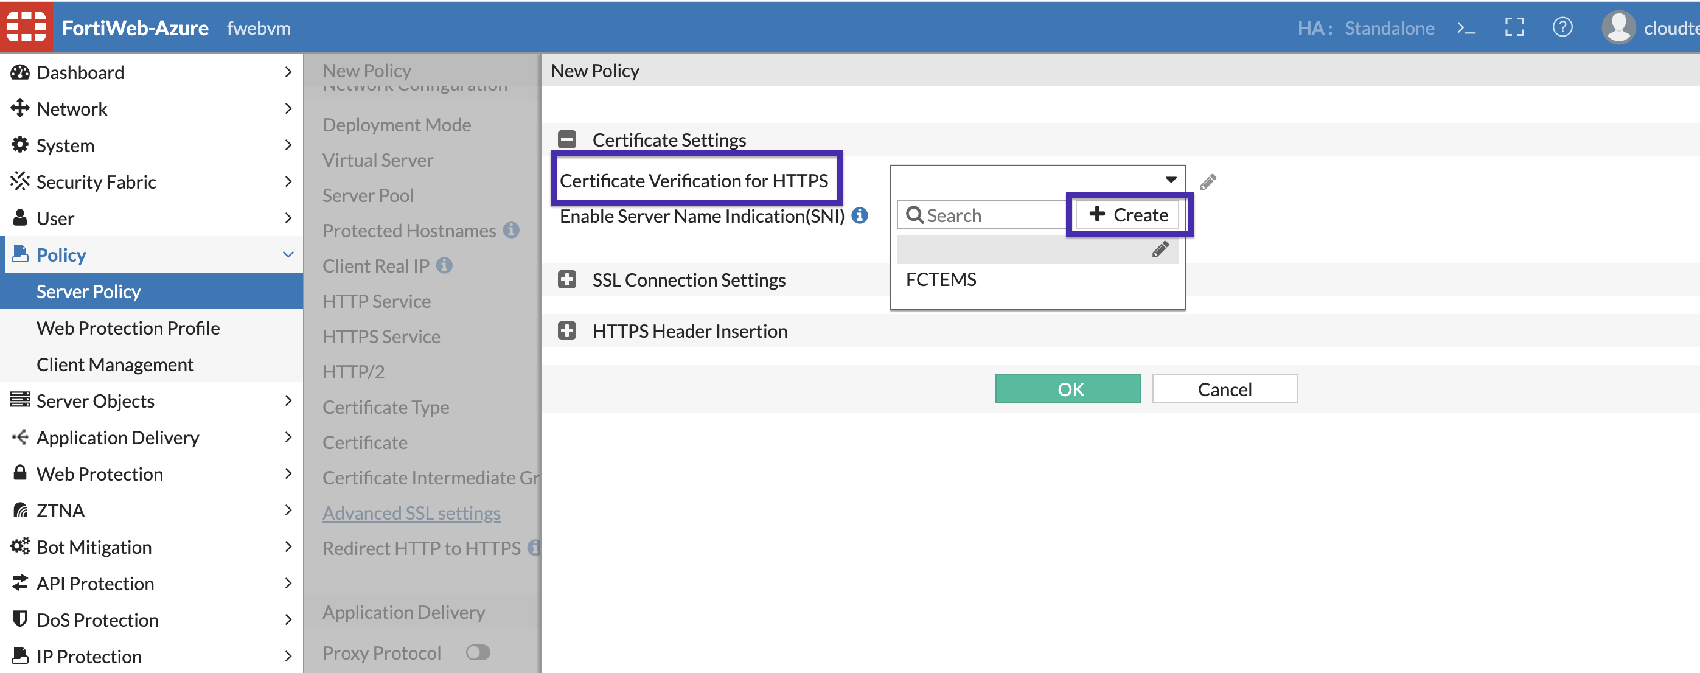Open the Certificate Verification dropdown
This screenshot has width=1700, height=673.
coord(1037,180)
